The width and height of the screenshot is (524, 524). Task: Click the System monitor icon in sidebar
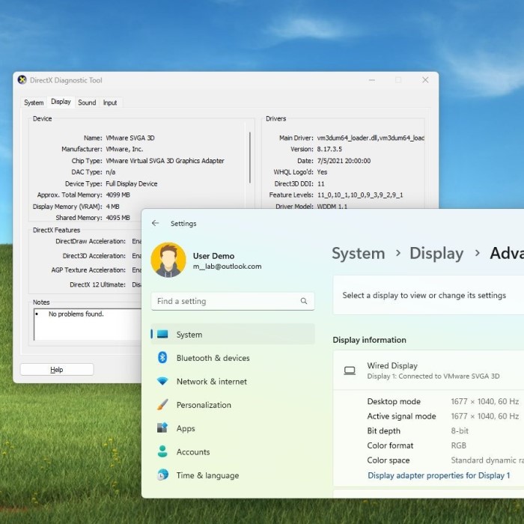[162, 334]
